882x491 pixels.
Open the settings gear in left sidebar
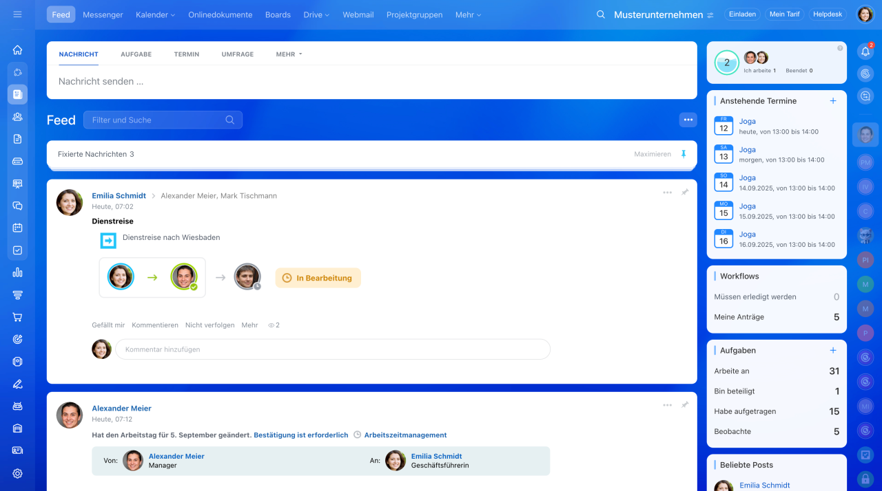17,473
